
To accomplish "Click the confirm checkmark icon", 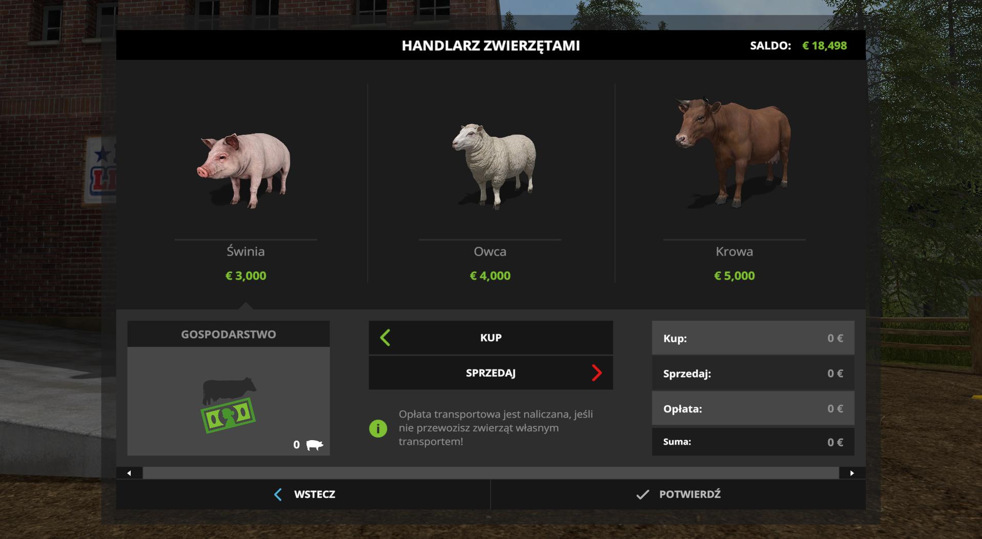I will (x=642, y=494).
